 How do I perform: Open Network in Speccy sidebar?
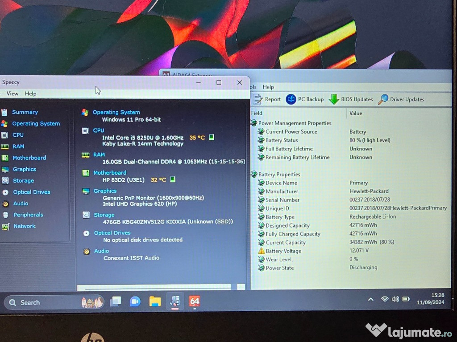tap(25, 226)
